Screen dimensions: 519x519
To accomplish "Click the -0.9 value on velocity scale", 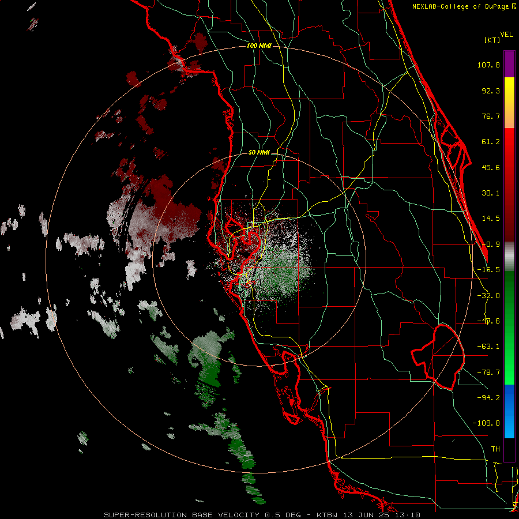I will click(x=491, y=245).
